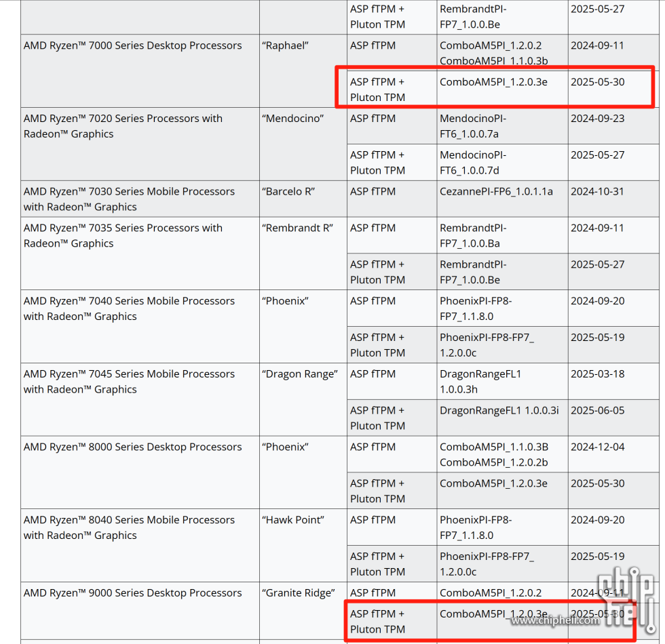
Task: Select the AMD Ryzen 7040 Series Mobile Processors cell
Action: [x=140, y=326]
